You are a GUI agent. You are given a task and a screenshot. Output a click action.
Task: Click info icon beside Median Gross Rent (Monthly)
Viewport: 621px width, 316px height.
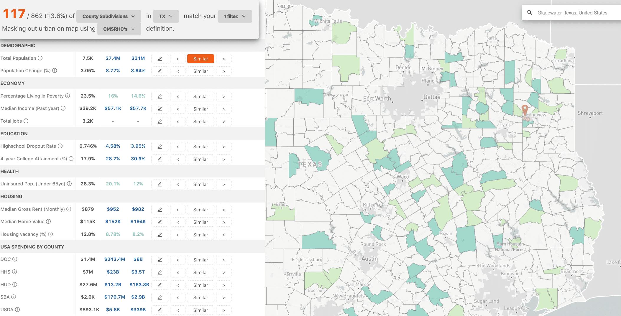69,209
